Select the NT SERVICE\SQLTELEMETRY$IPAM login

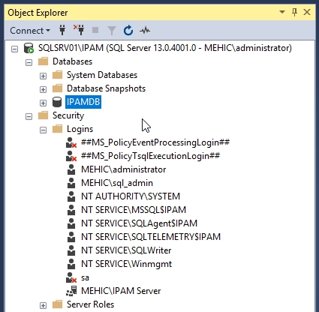click(x=151, y=237)
